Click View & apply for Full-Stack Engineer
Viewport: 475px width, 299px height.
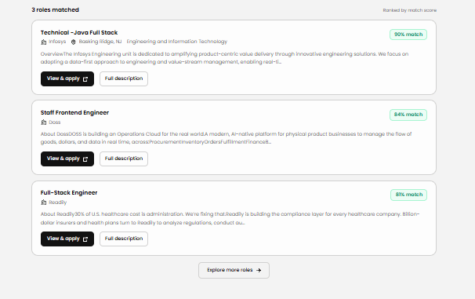pyautogui.click(x=67, y=239)
